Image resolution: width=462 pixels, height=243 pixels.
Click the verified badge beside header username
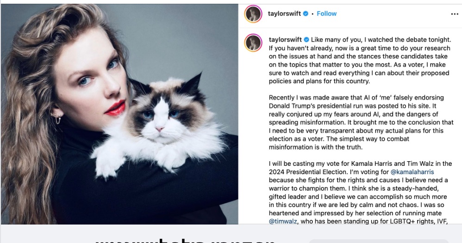tap(306, 13)
